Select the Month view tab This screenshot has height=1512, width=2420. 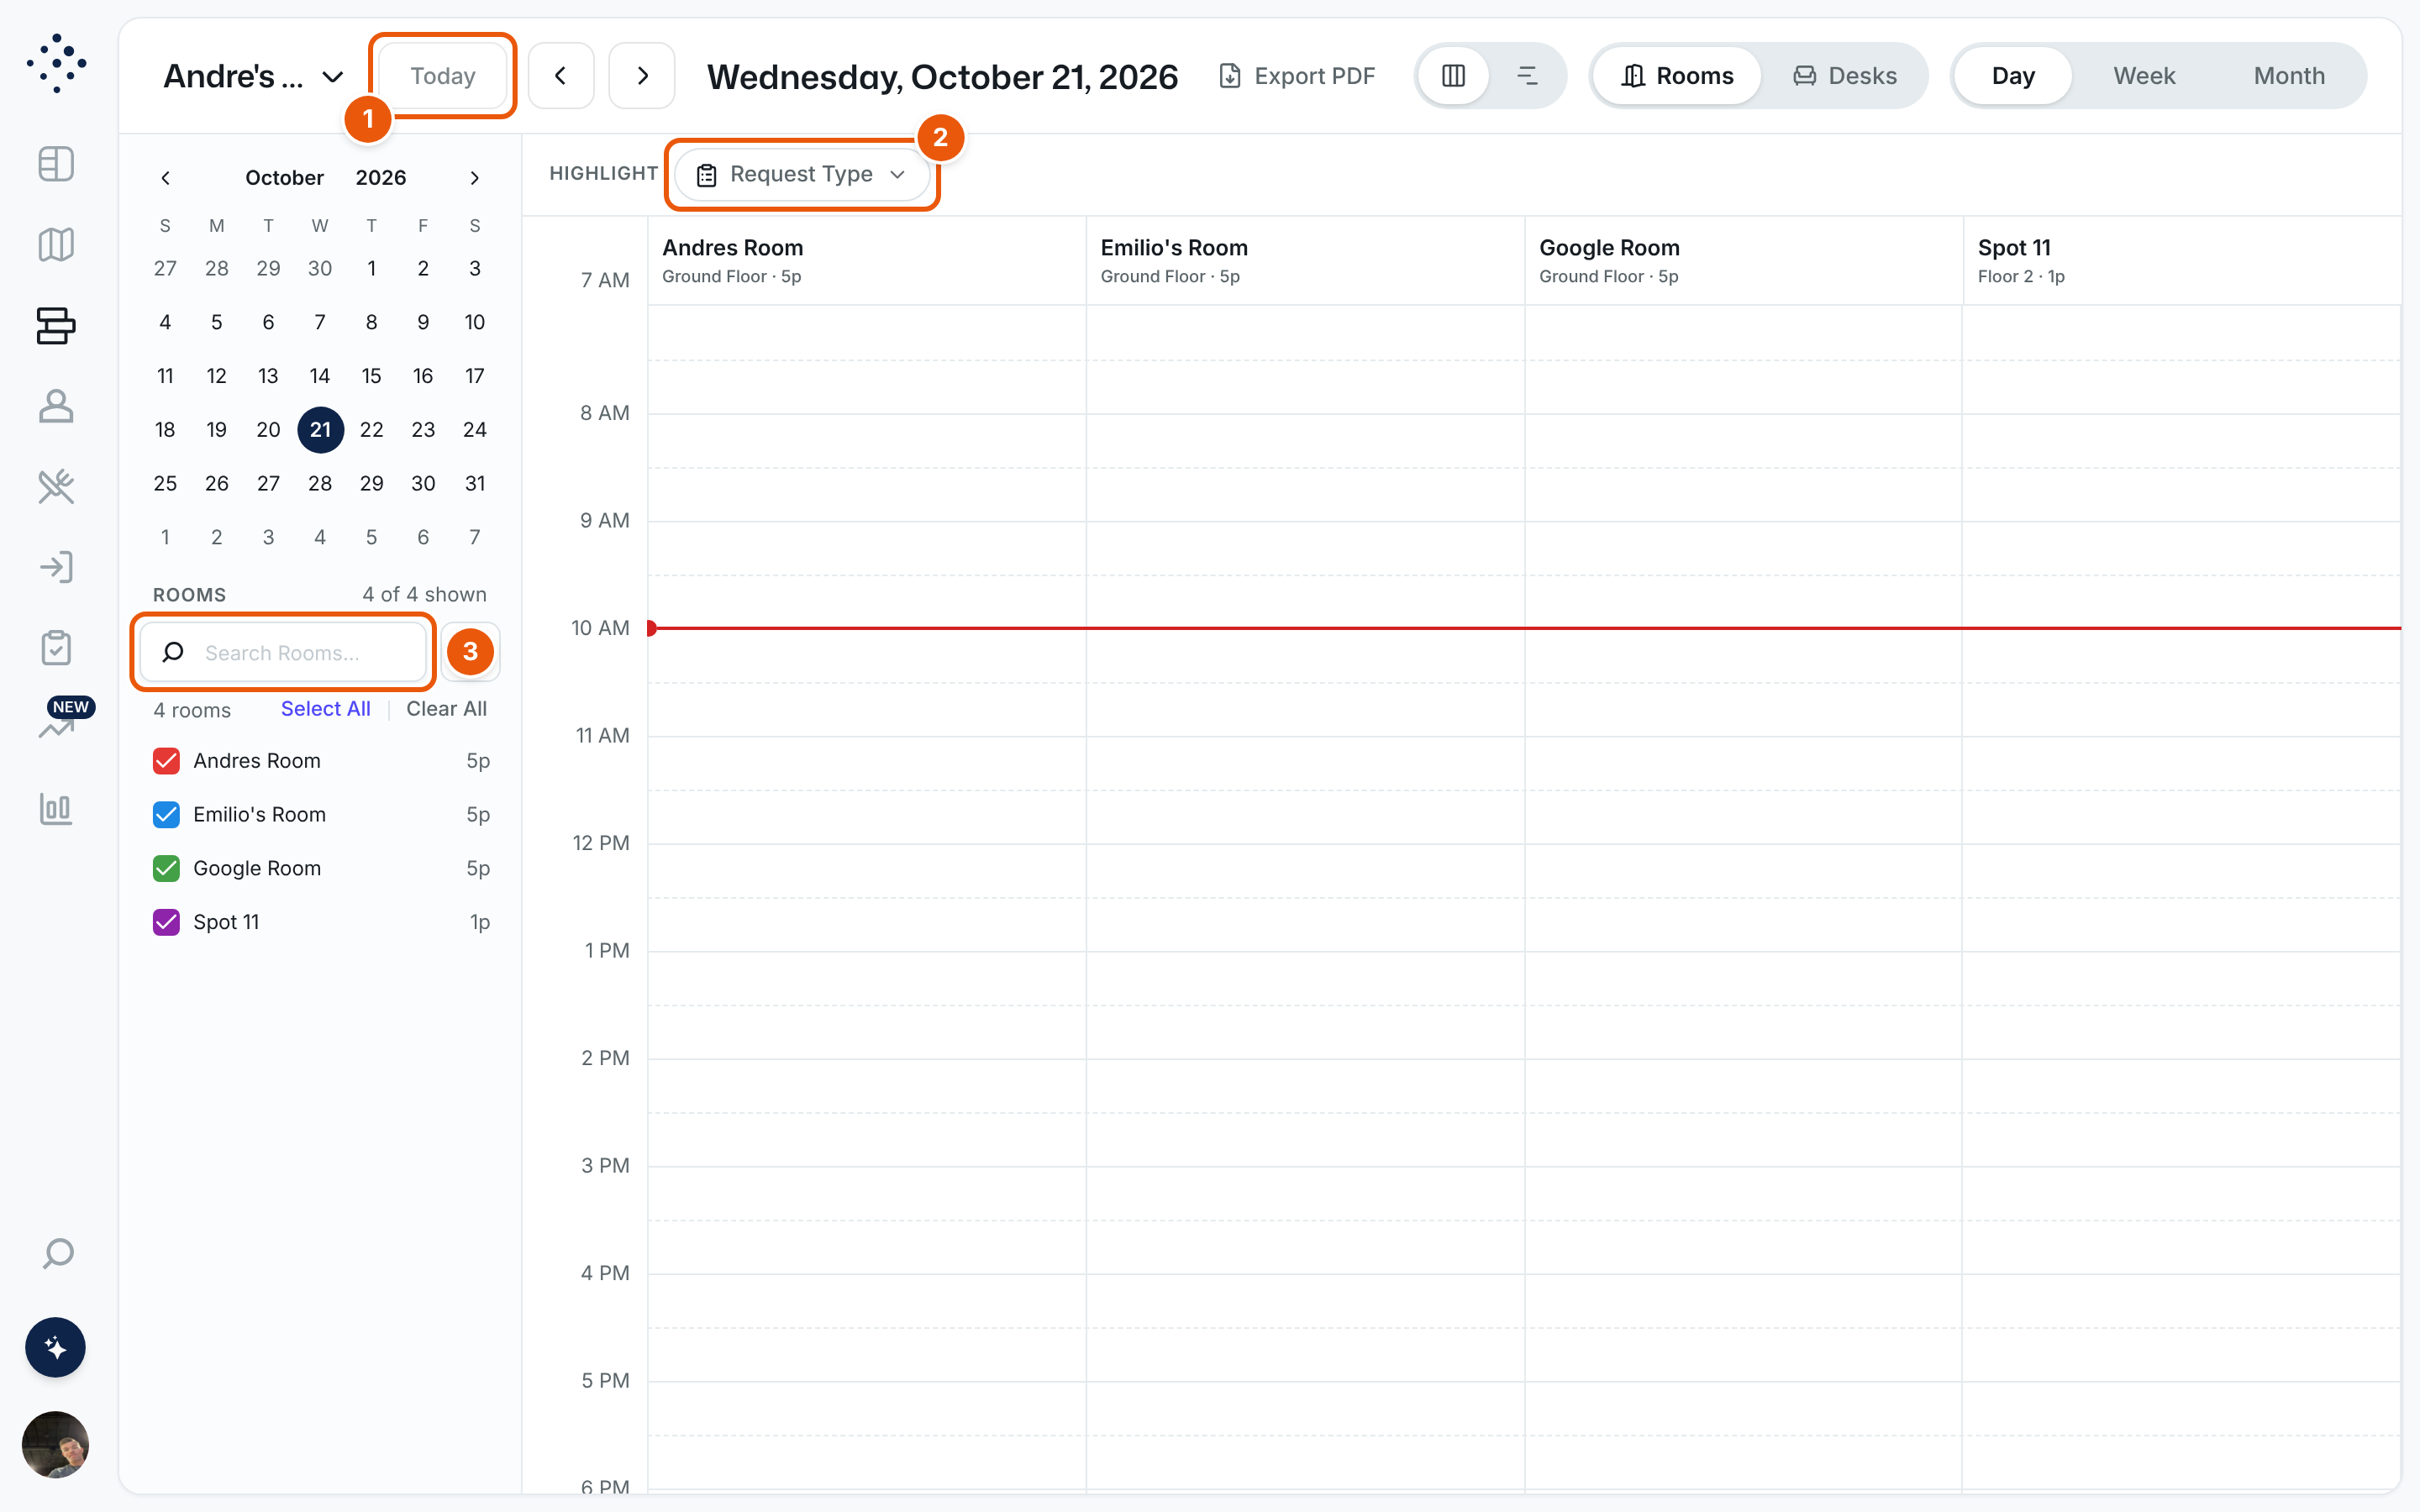2289,76
